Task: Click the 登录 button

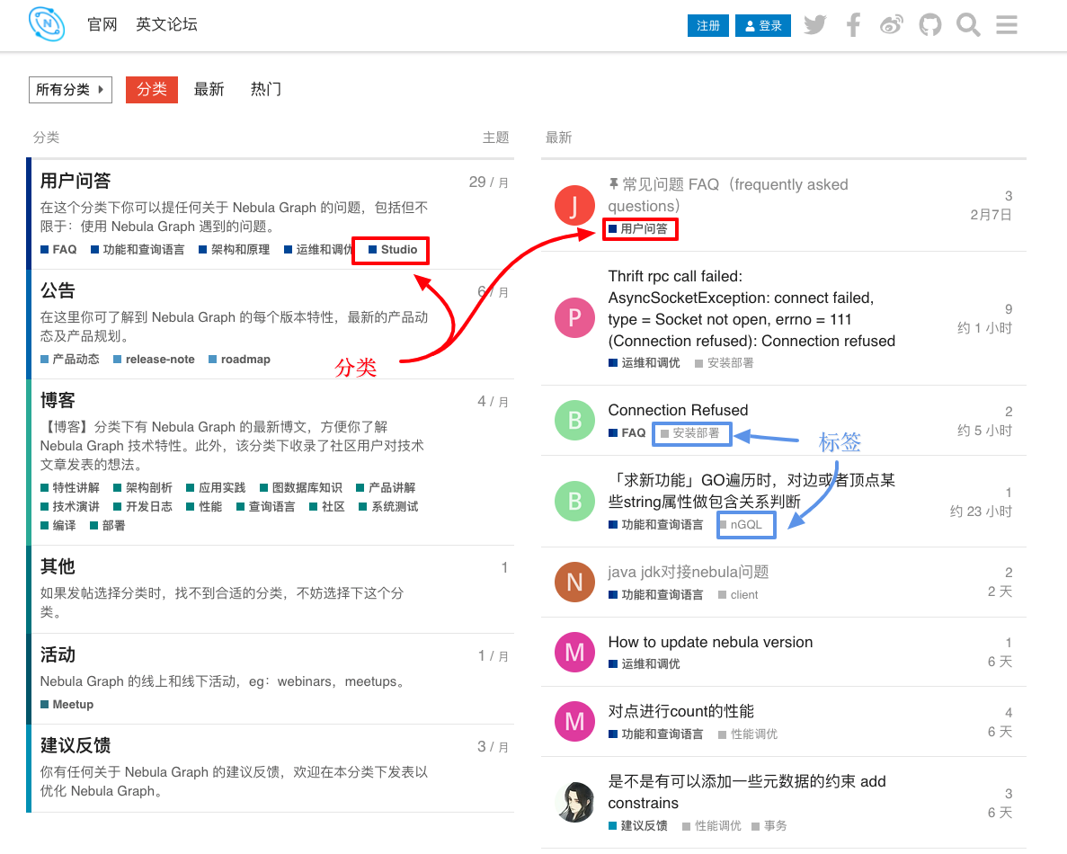Action: pos(763,26)
